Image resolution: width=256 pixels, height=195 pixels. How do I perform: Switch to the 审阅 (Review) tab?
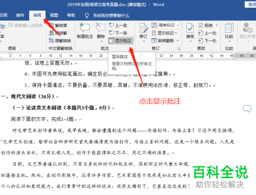tap(37, 15)
